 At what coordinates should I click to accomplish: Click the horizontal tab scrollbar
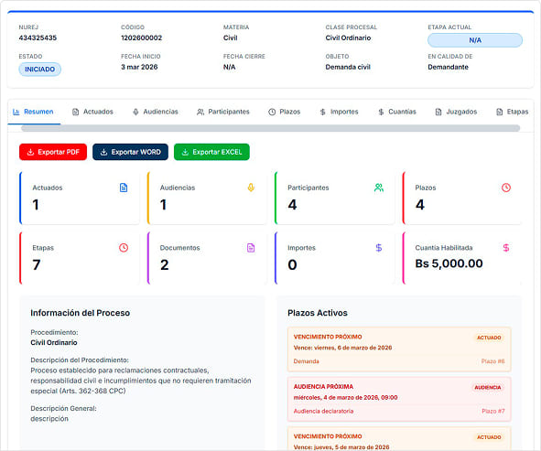[x=271, y=128]
